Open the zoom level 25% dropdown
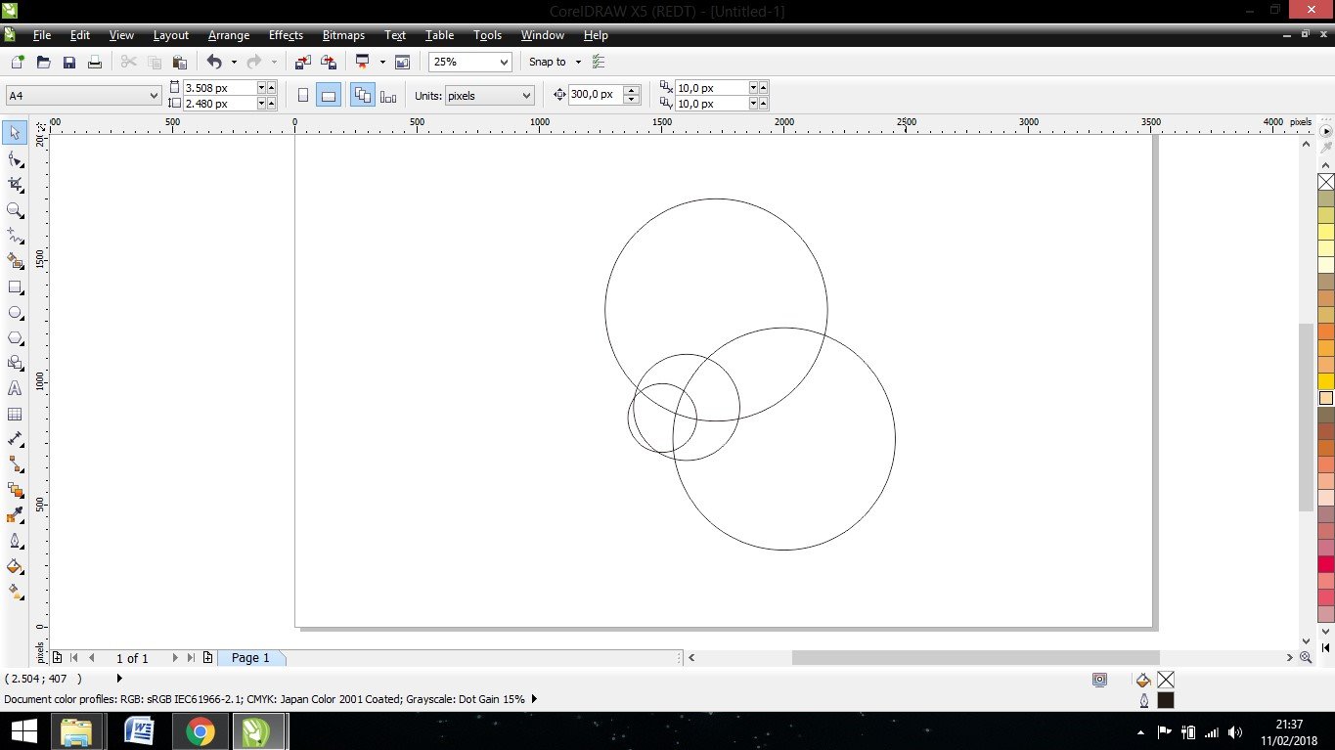The height and width of the screenshot is (750, 1335). 504,62
